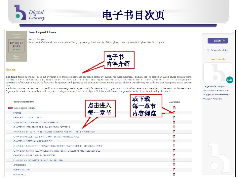Download PDF of Chapter 9 More Complex Geometries
This screenshot has height=178, width=238.
174,155
